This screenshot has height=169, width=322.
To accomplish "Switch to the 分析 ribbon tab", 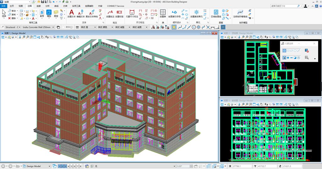I will 47,6.
